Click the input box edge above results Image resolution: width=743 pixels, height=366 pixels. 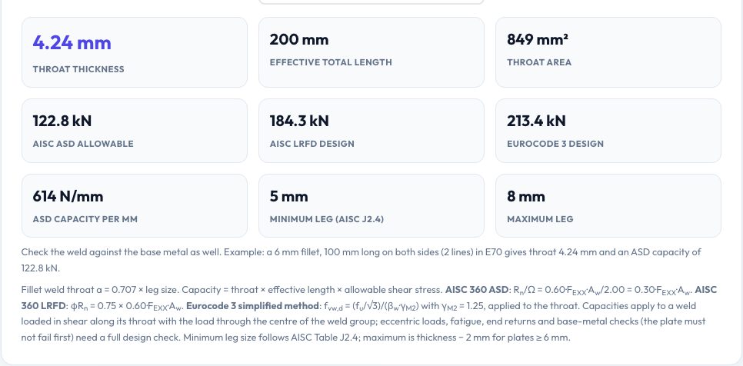371,2
